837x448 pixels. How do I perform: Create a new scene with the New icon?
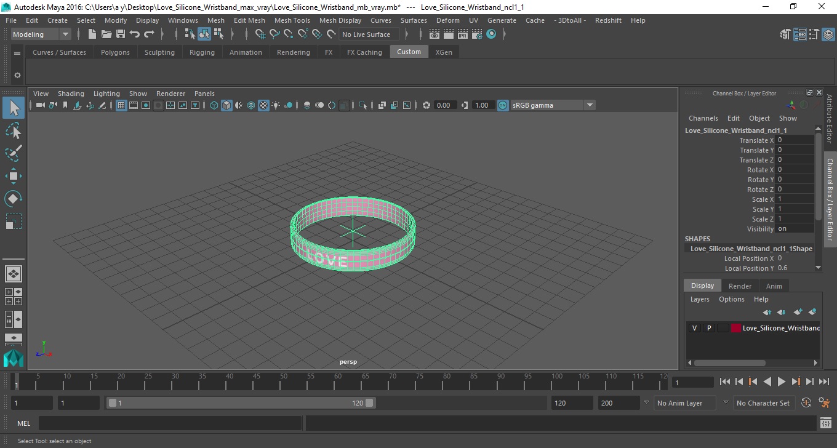[x=92, y=34]
